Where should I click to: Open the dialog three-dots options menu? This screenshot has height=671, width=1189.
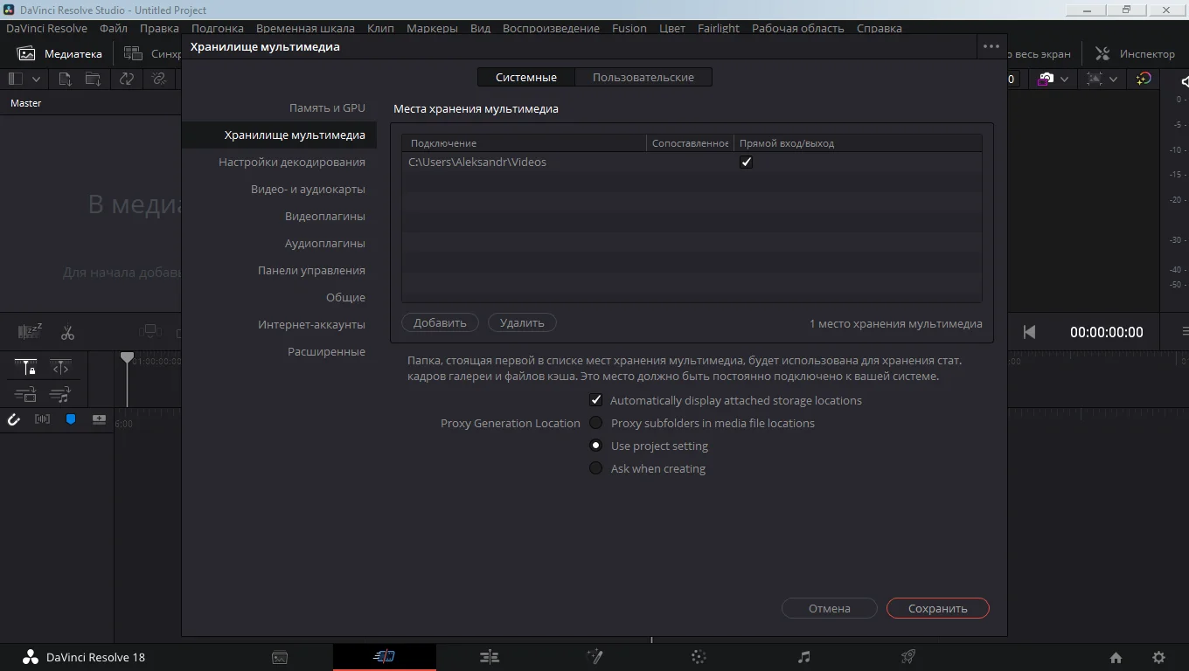click(x=991, y=46)
